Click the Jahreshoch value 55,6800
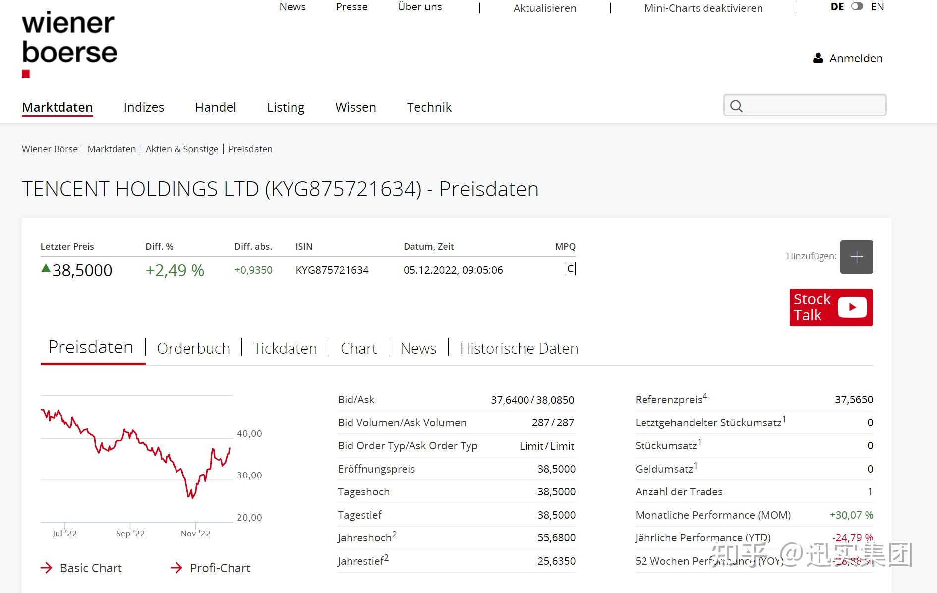The width and height of the screenshot is (937, 593). [556, 538]
